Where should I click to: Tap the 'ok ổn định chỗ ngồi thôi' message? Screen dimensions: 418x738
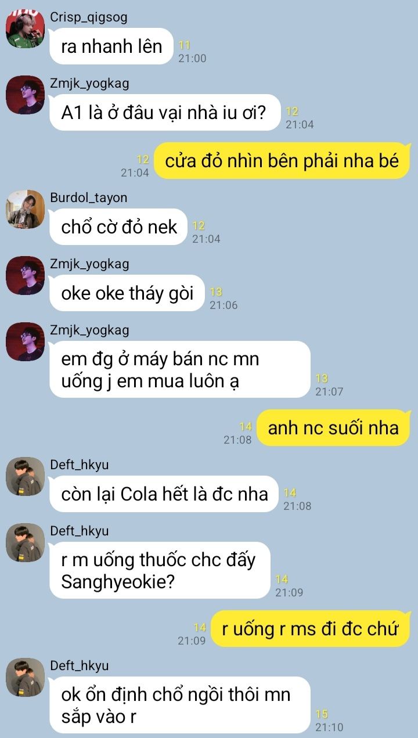click(180, 705)
